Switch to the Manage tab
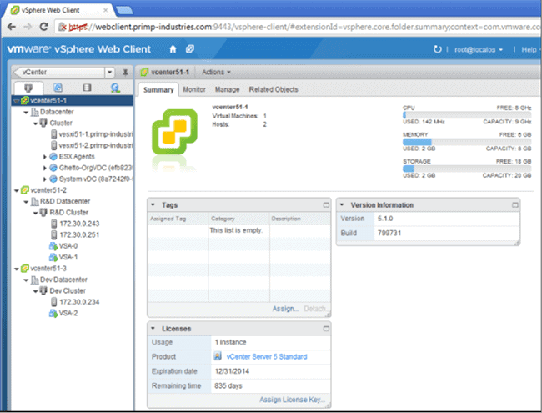The width and height of the screenshot is (542, 413). pos(227,89)
